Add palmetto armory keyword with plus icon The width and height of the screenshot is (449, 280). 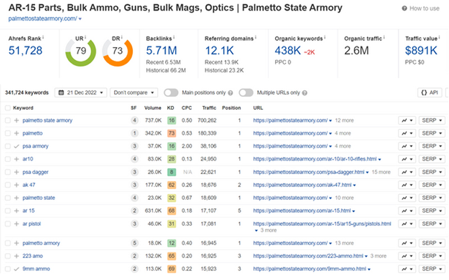pyautogui.click(x=17, y=244)
